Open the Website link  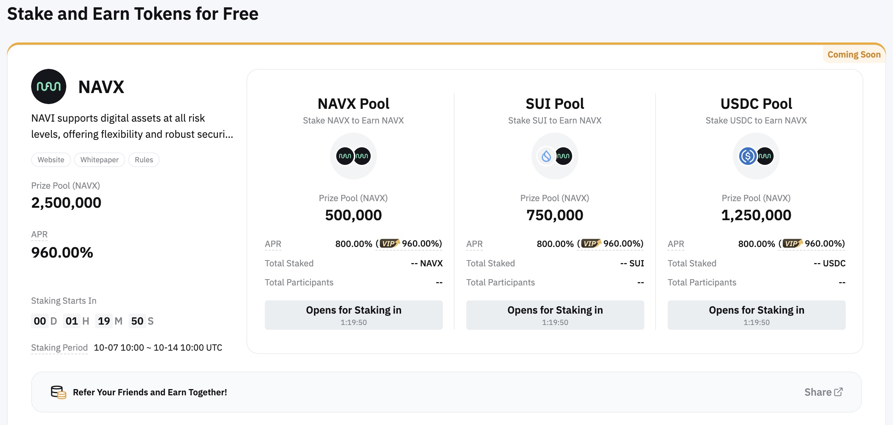tap(51, 160)
